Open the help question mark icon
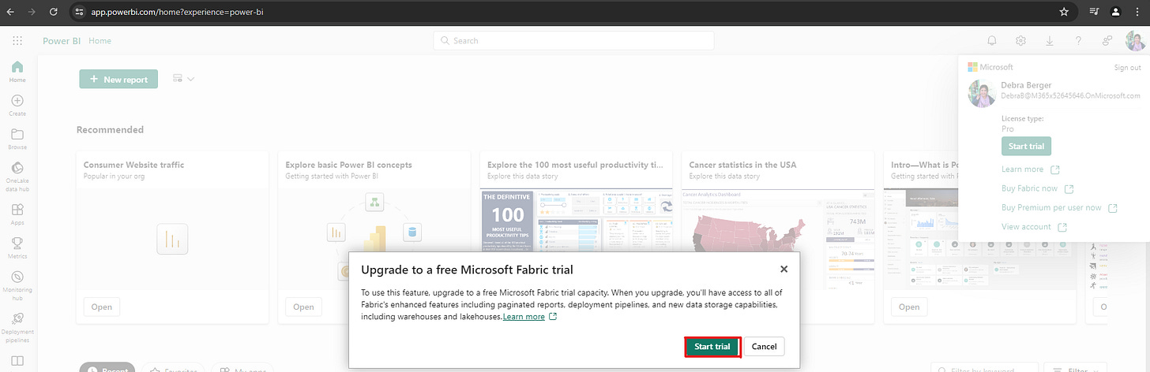Viewport: 1150px width, 372px height. tap(1078, 40)
